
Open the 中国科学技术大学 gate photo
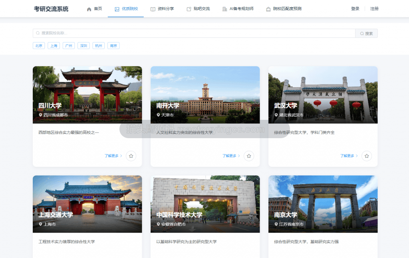pos(205,204)
